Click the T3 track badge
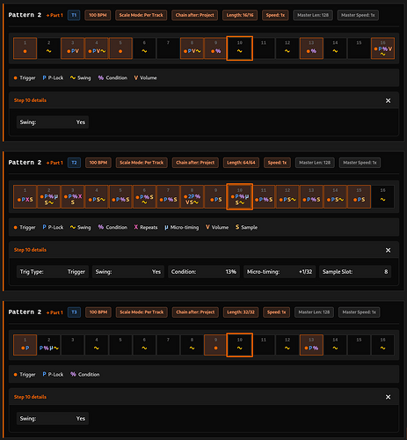Viewport: 407px width, 440px height. (x=74, y=312)
